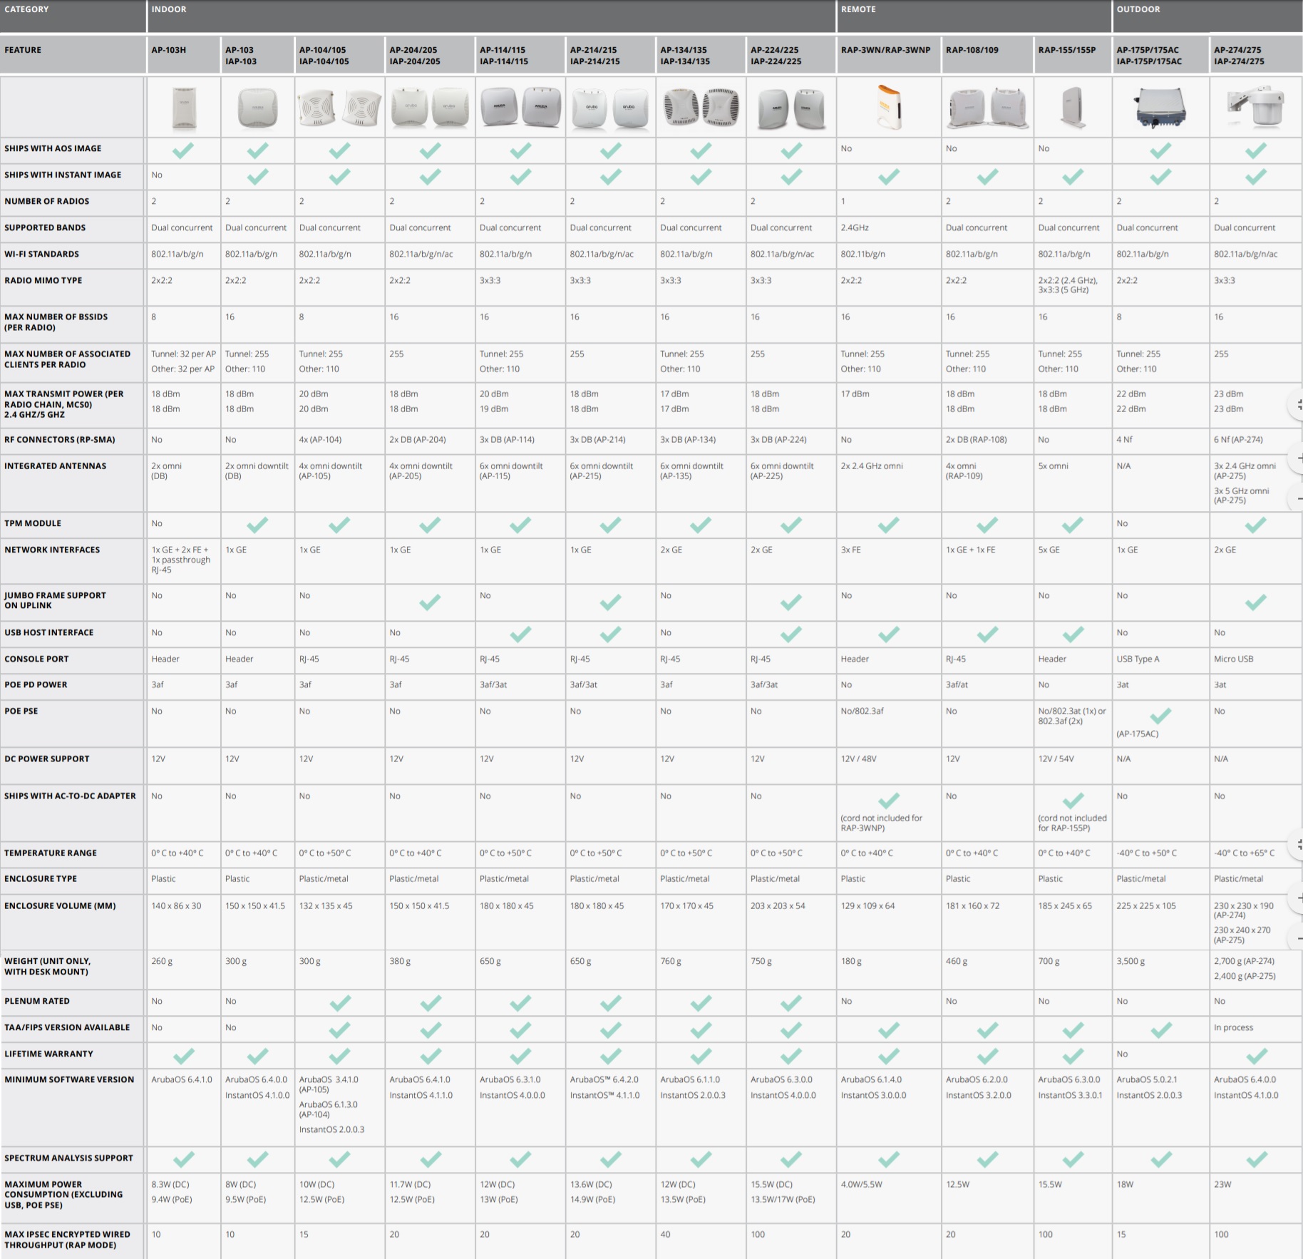Click USB host checkmark under AP-114/115
This screenshot has height=1259, width=1303.
(520, 634)
